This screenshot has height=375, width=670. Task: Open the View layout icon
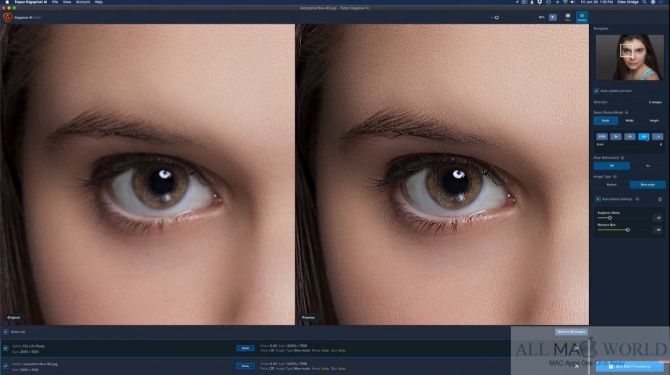point(567,16)
